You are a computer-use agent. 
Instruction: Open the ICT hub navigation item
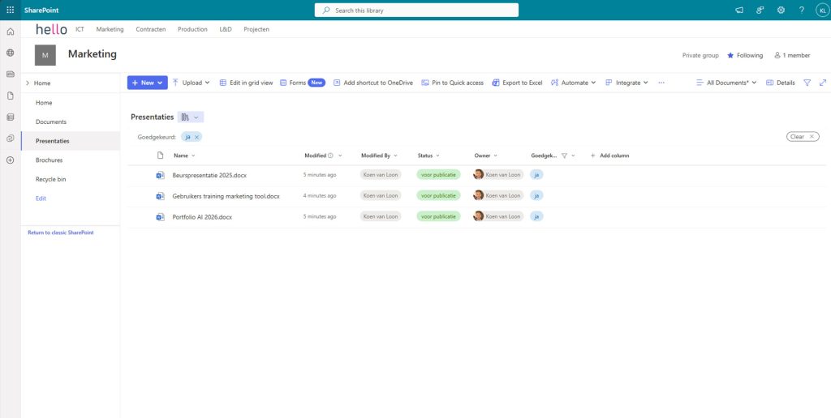click(x=80, y=30)
